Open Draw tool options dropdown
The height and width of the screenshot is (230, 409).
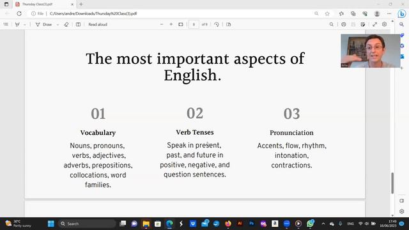tap(58, 24)
